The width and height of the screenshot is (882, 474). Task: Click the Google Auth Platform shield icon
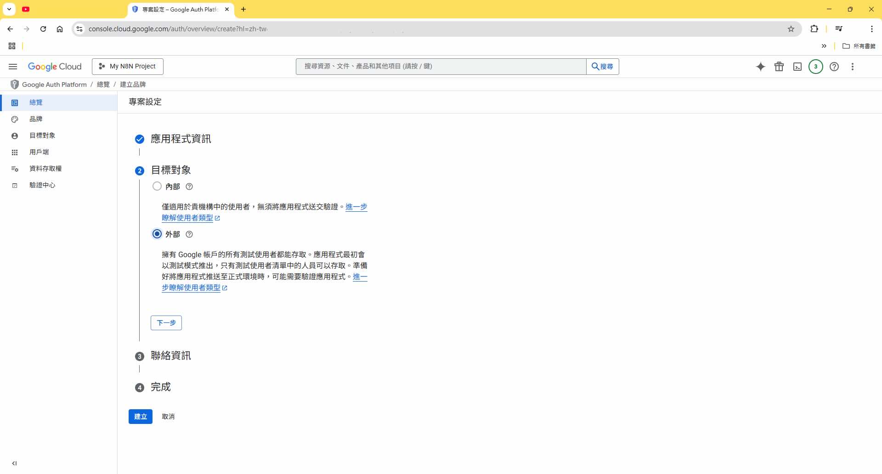coord(14,84)
